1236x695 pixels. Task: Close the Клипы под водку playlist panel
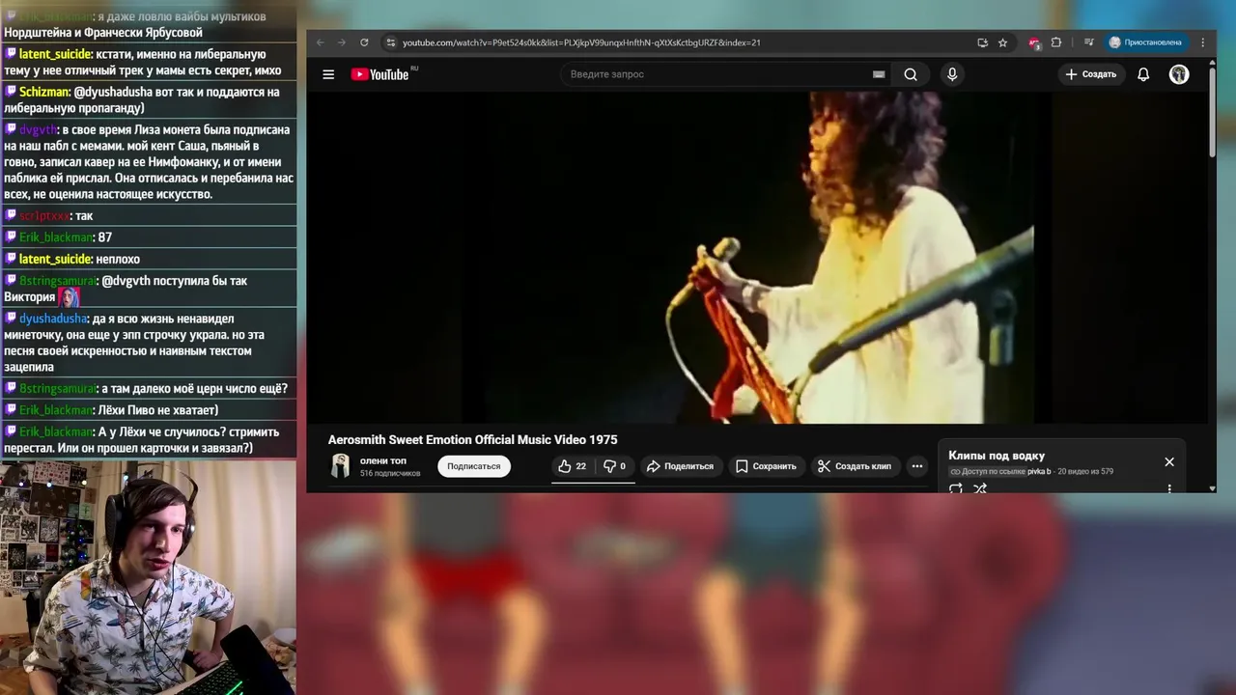(1169, 461)
